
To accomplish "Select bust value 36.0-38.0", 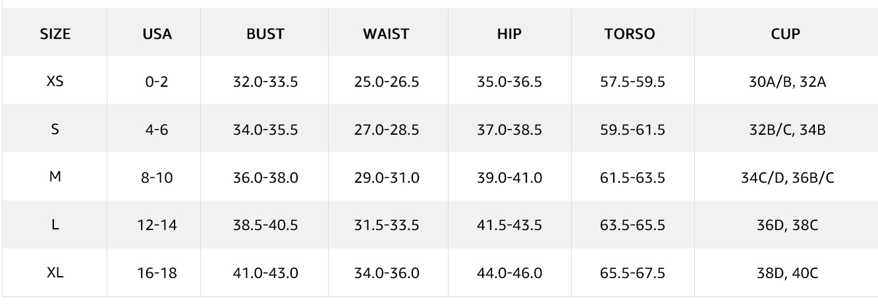I will tap(265, 178).
